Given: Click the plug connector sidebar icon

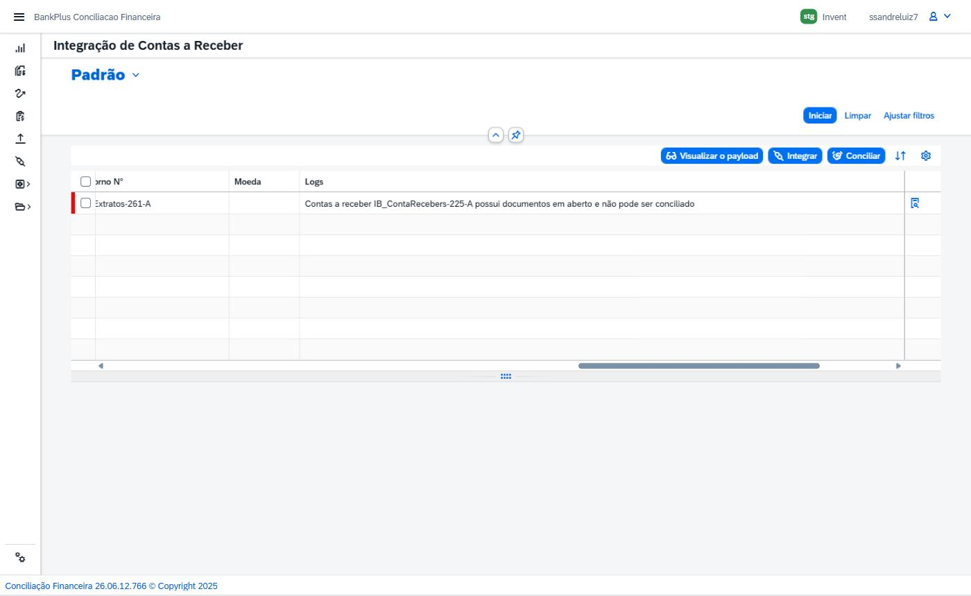Looking at the screenshot, I should pos(20,161).
